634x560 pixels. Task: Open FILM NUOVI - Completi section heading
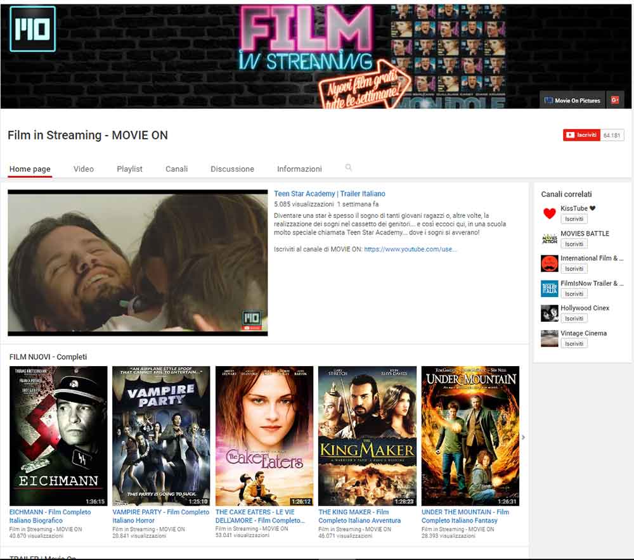pyautogui.click(x=48, y=357)
